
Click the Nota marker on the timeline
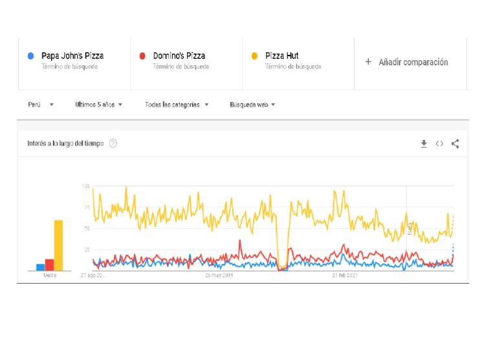(410, 228)
